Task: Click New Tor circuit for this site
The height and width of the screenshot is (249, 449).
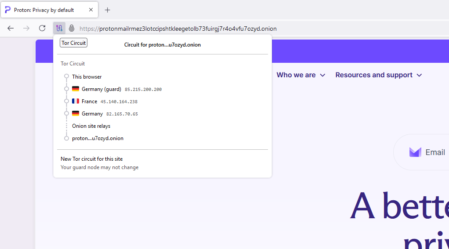Action: coord(92,159)
